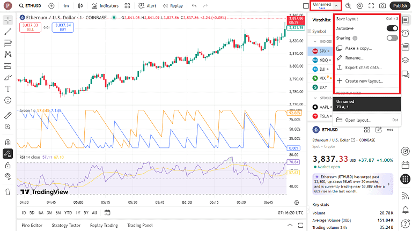Collapse the STOCKS watchlist section
Viewport: 412px width, 231px height.
pos(315,98)
